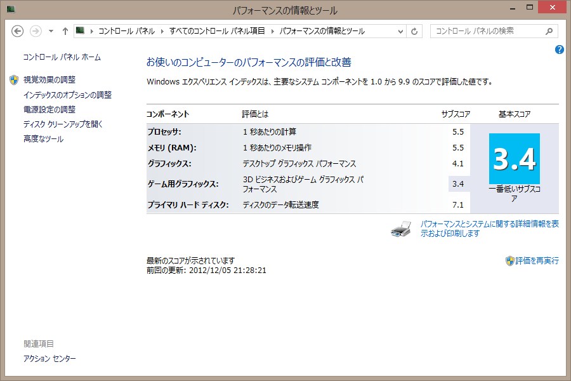Screen dimensions: 571x381
Task: Open ディスク クリーンアップを開く link
Action: [x=63, y=124]
